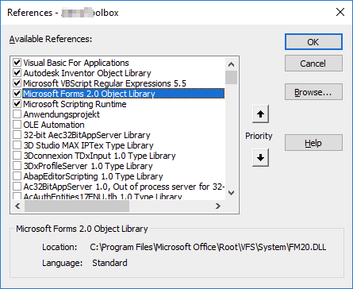Image resolution: width=353 pixels, height=289 pixels.
Task: Tick 32-bit Aec32BitAppServer Library checkbox
Action: [17, 135]
